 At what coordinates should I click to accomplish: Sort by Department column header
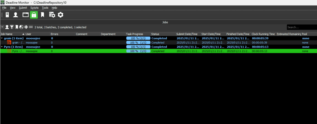click(113, 34)
